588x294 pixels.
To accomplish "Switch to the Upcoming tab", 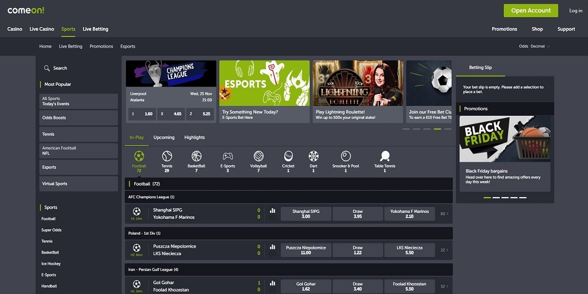I will pos(164,138).
